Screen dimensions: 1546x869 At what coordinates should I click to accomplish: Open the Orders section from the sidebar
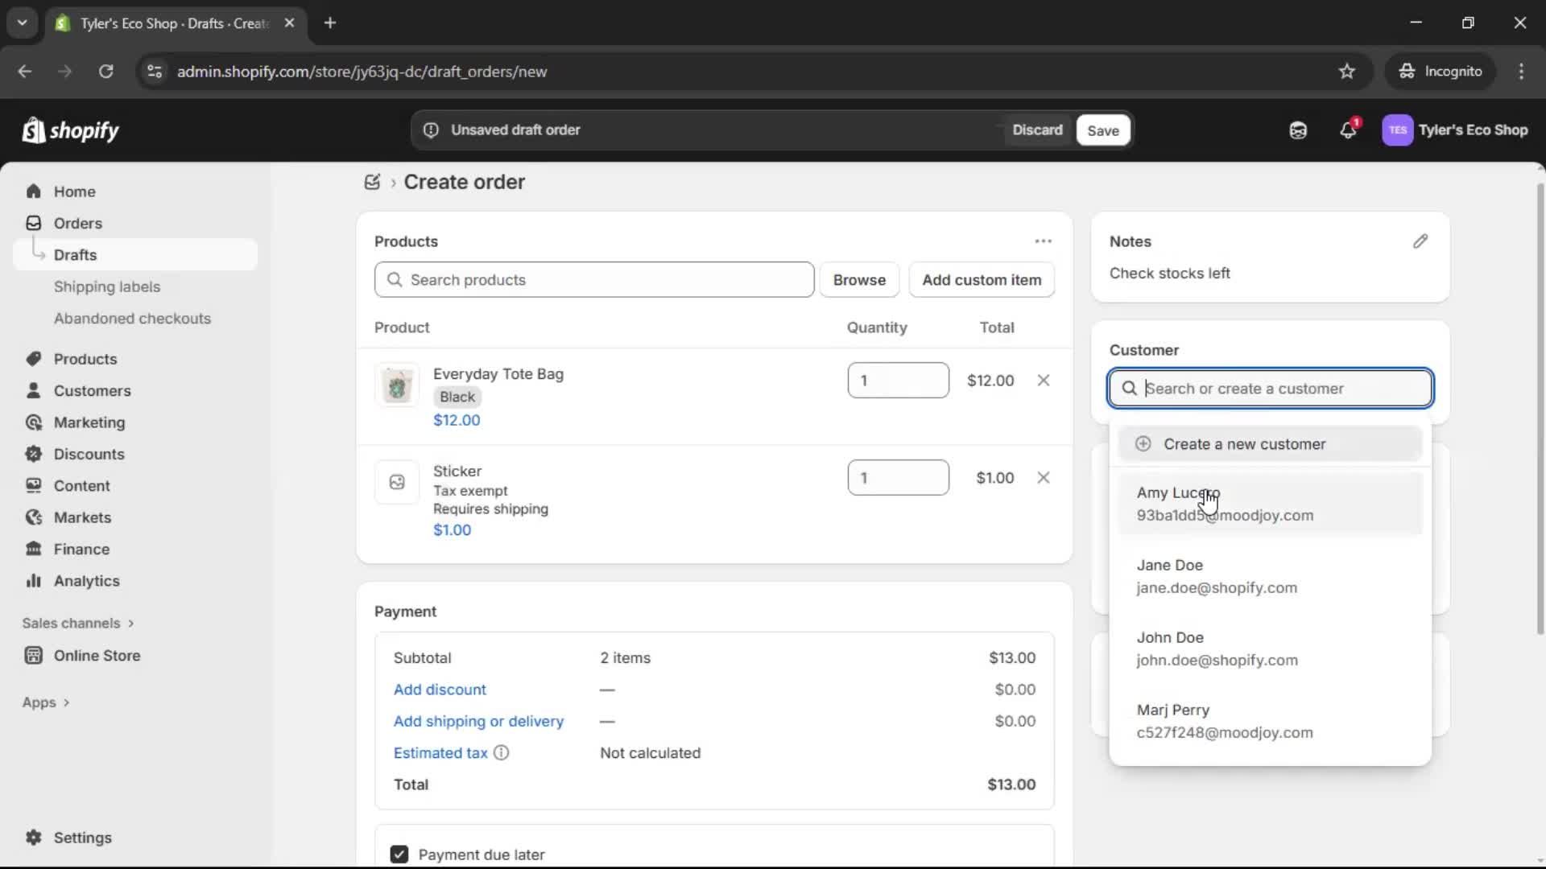tap(76, 223)
